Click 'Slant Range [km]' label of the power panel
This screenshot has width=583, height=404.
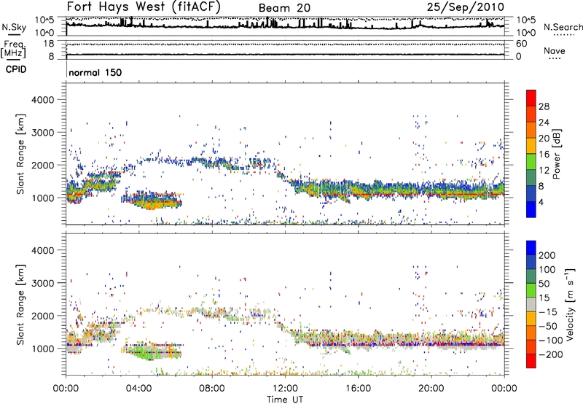pyautogui.click(x=20, y=154)
